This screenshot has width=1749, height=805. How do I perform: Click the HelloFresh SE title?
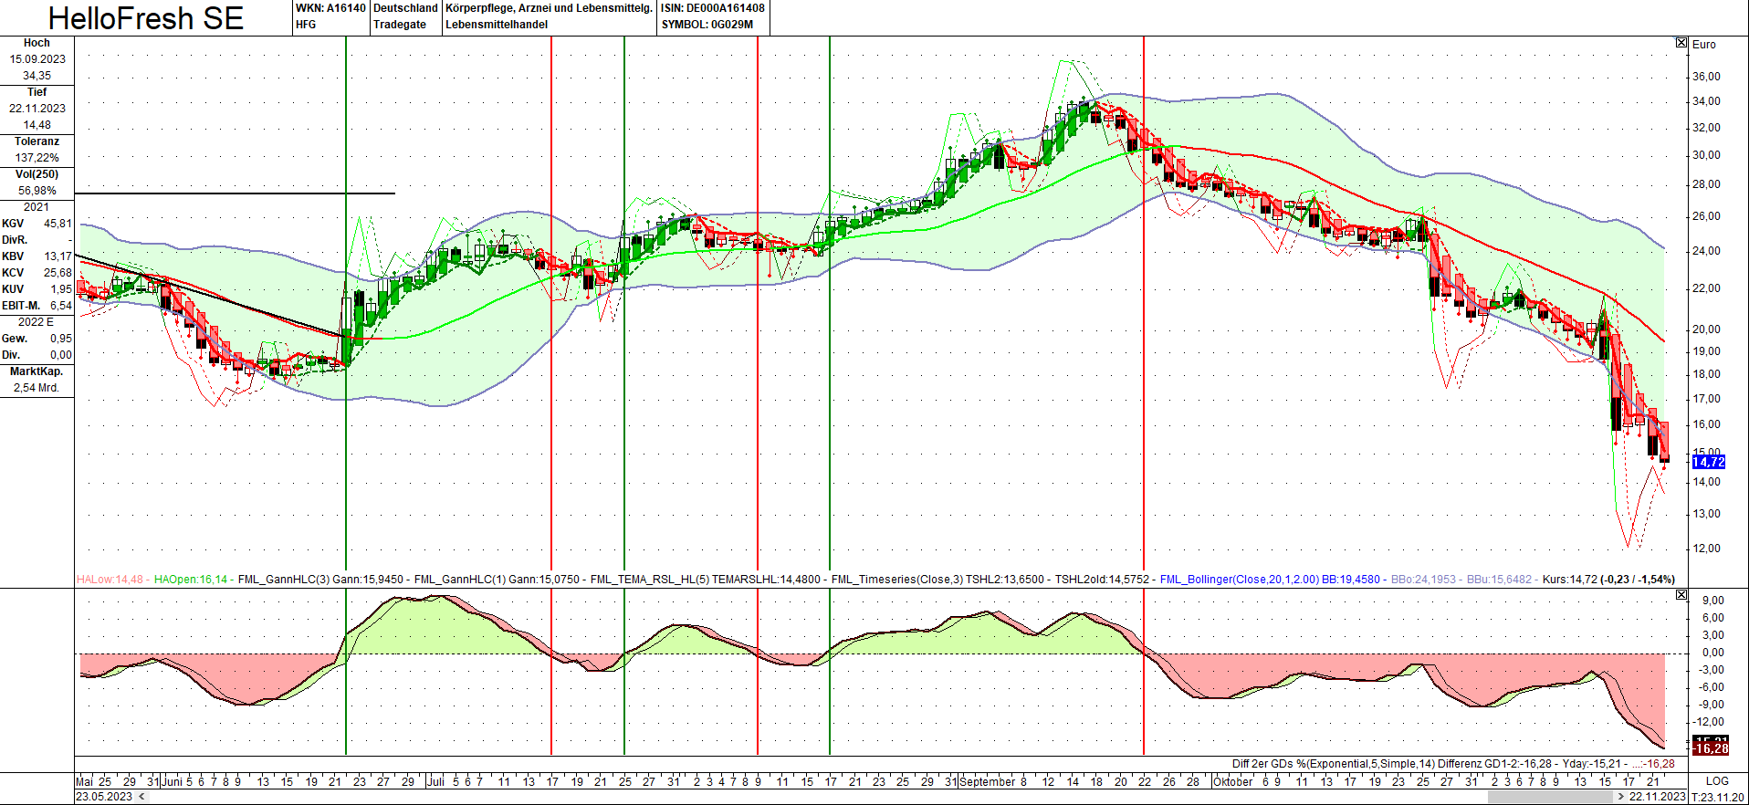[x=146, y=18]
